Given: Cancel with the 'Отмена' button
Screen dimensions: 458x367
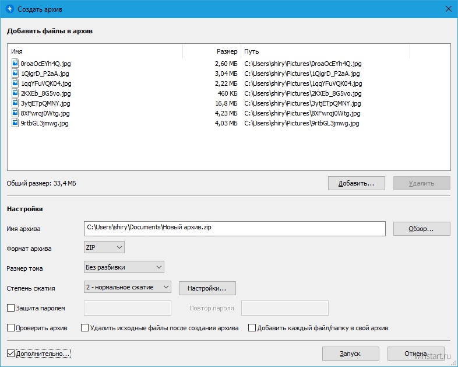Looking at the screenshot, I should pyautogui.click(x=415, y=354).
